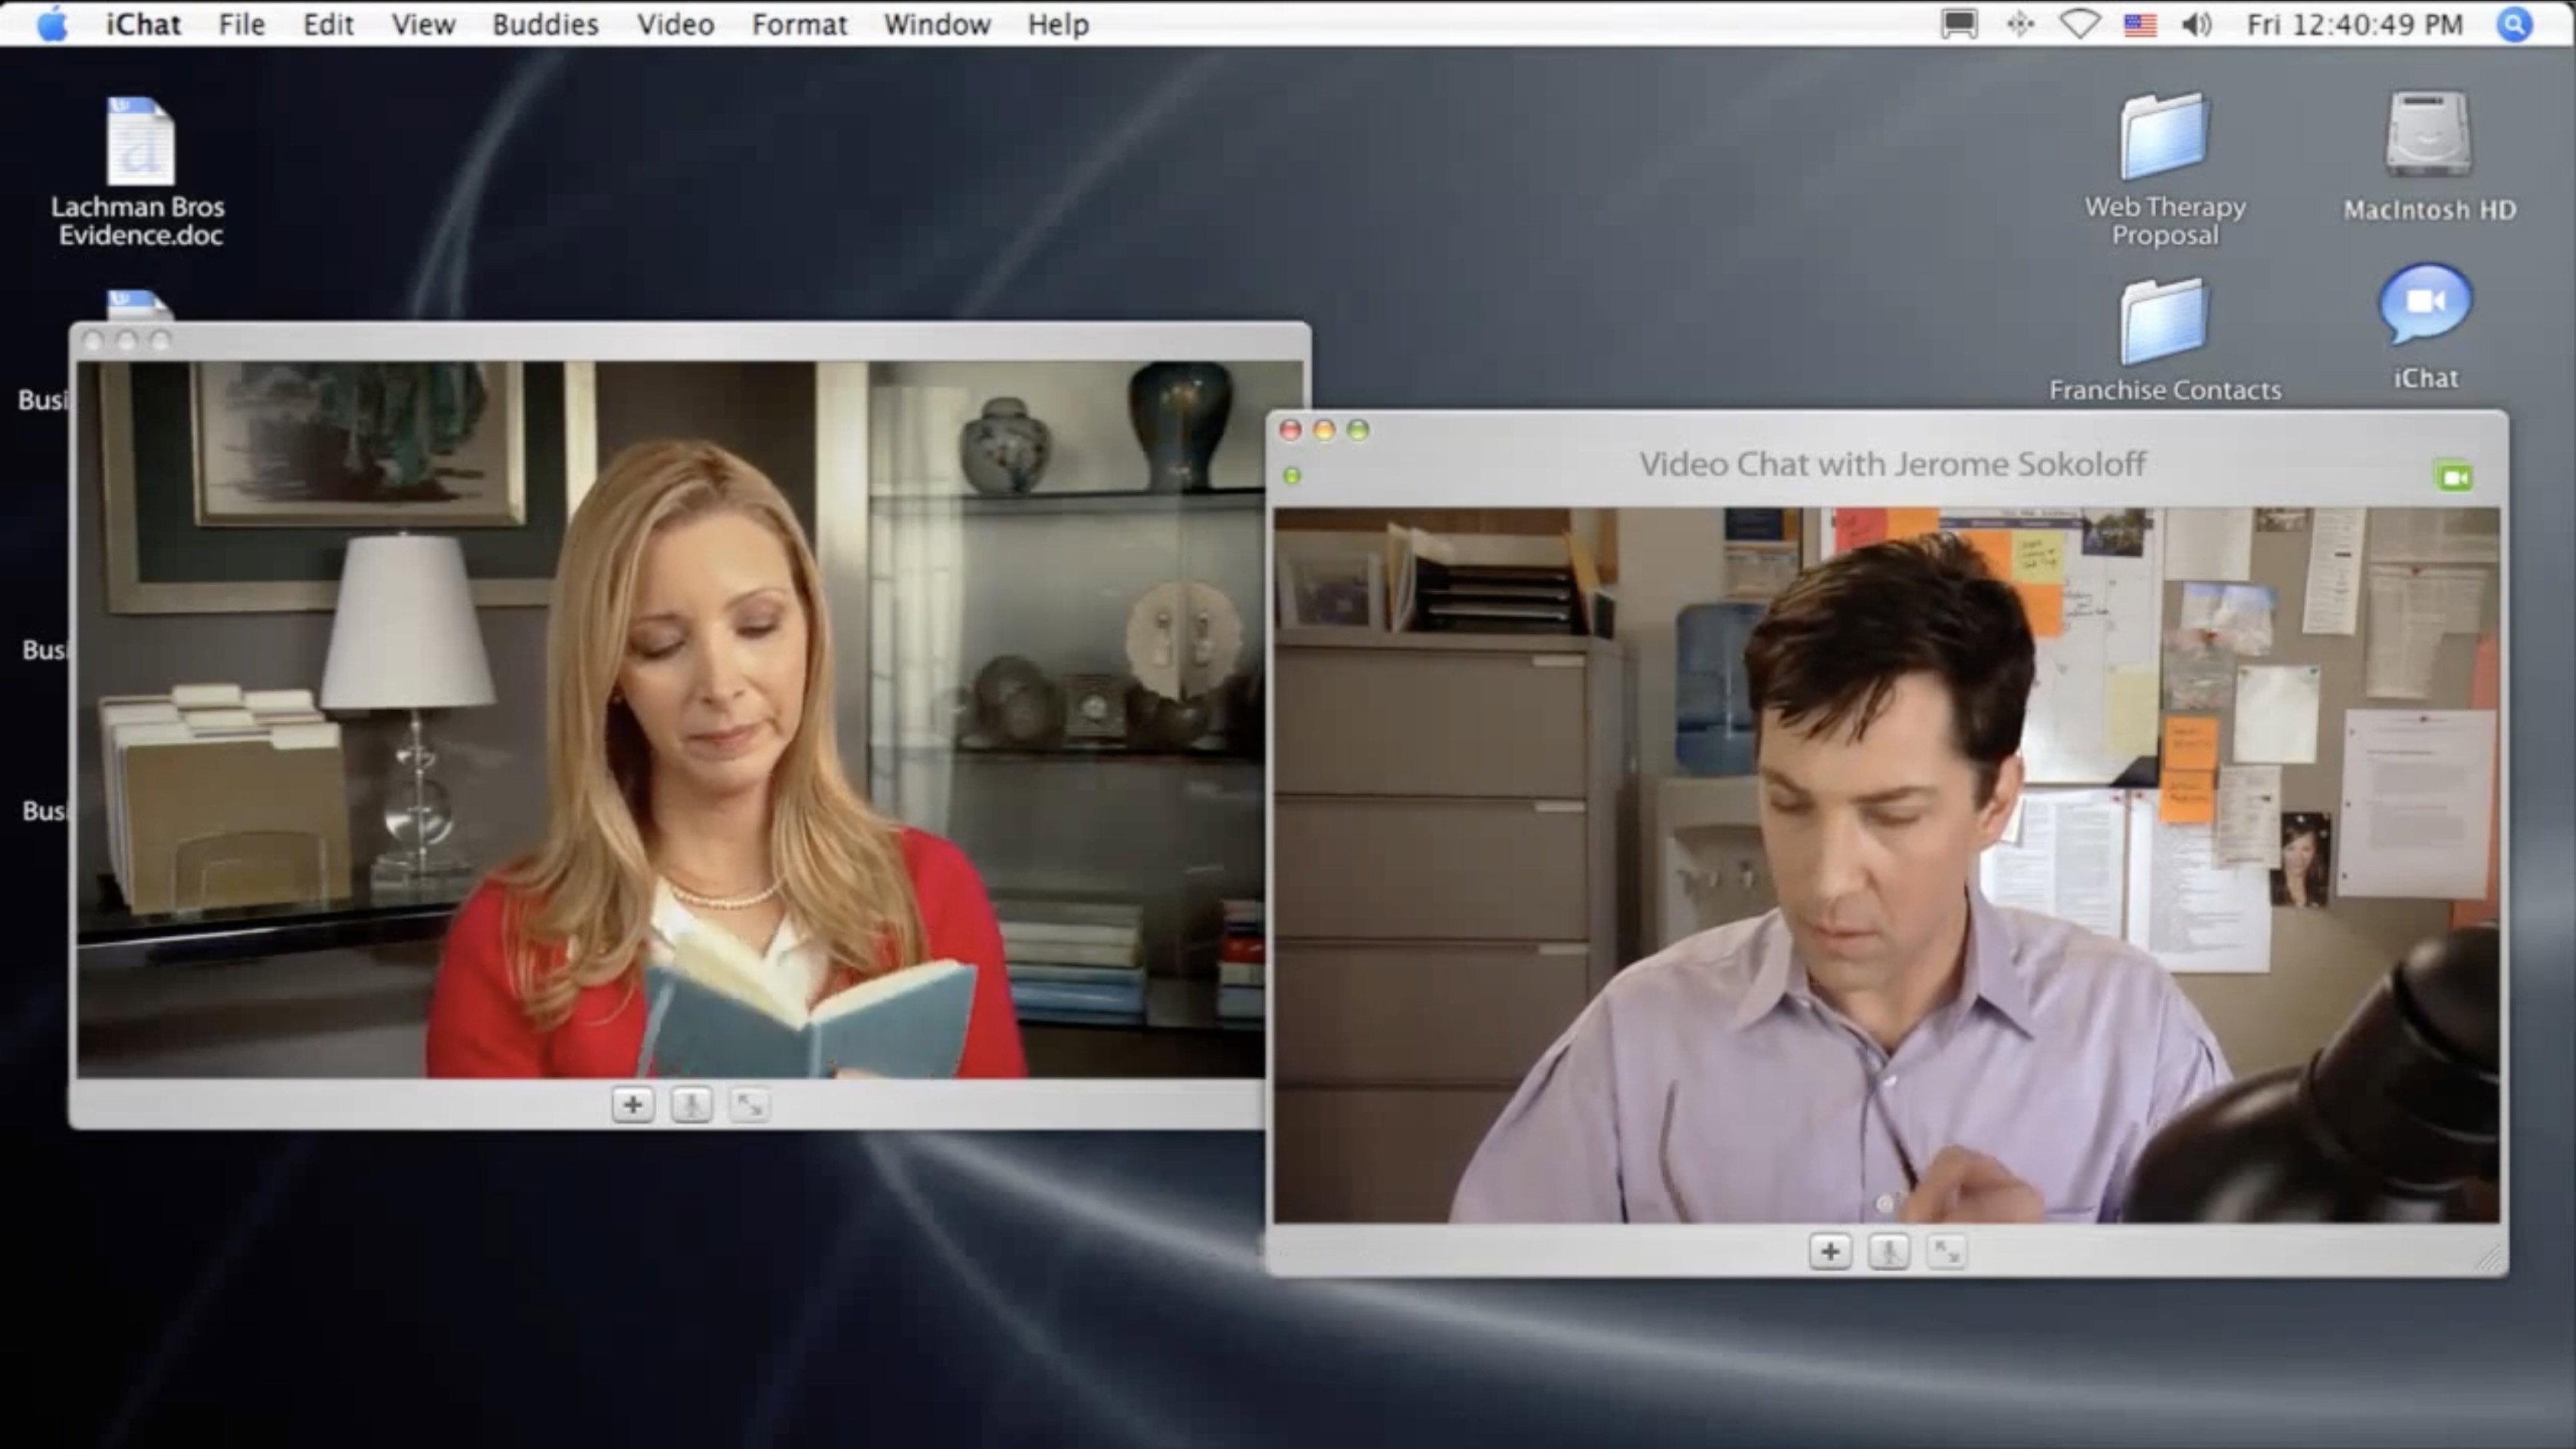Mute the microphone in left video window
This screenshot has width=2576, height=1449.
(691, 1105)
